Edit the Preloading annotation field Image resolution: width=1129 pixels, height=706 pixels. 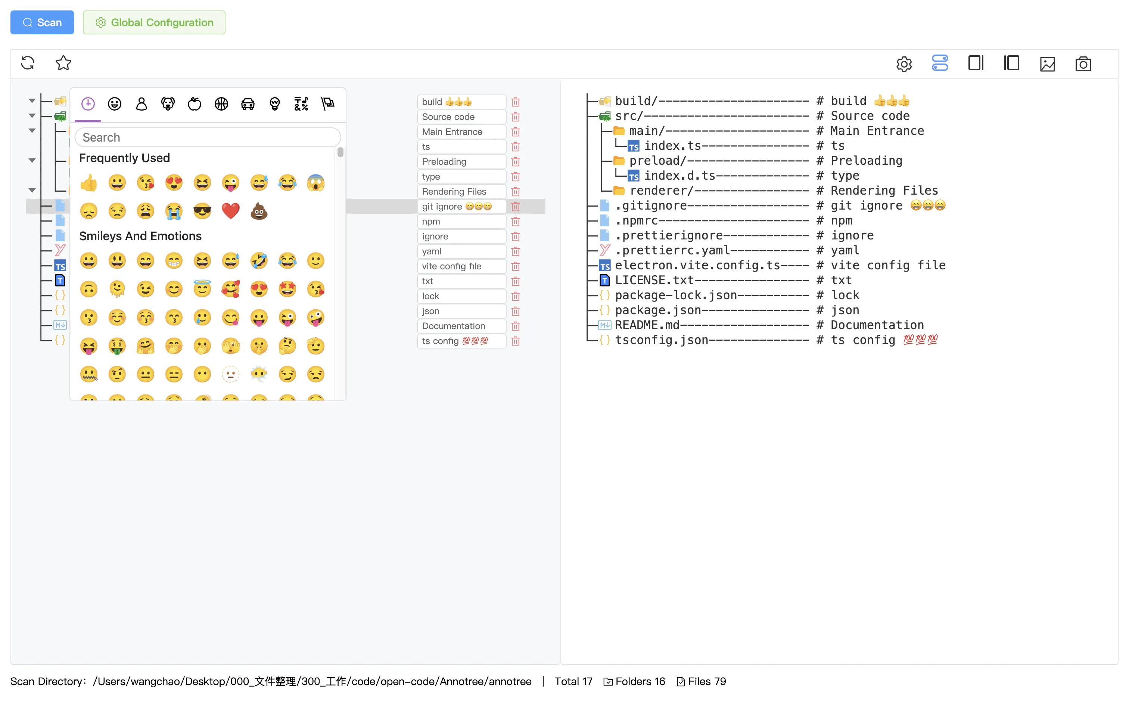(x=461, y=161)
